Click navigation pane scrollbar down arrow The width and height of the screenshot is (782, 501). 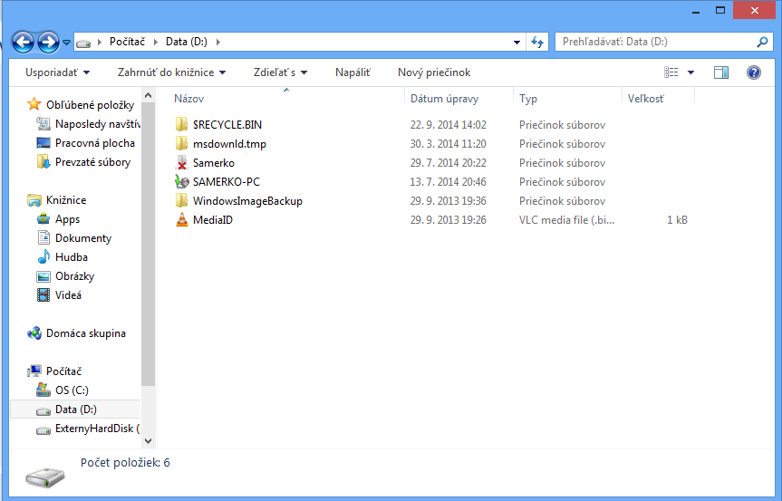point(148,440)
